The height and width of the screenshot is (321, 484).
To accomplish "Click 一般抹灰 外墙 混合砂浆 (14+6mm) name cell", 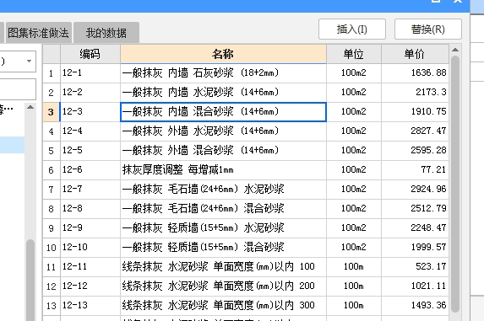I will (x=223, y=151).
